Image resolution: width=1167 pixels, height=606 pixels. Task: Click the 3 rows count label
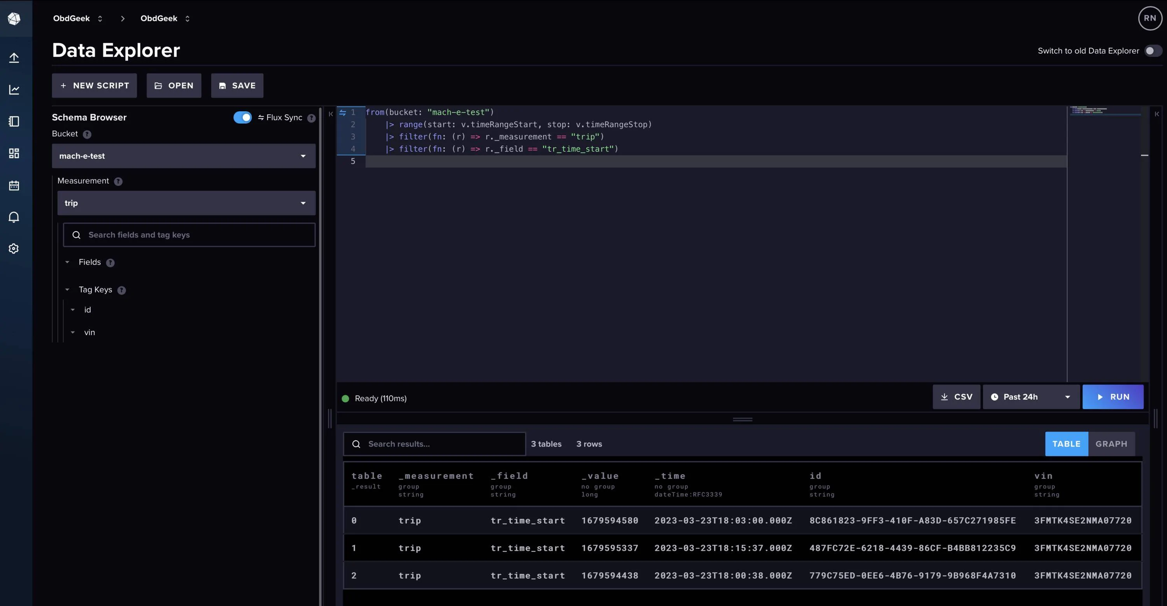click(x=589, y=444)
